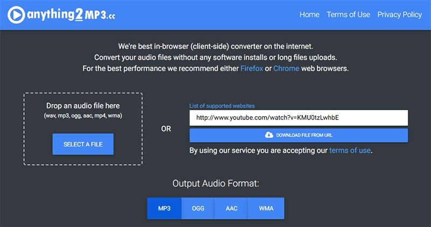
Task: Open the list of supported websites
Action: click(x=222, y=106)
